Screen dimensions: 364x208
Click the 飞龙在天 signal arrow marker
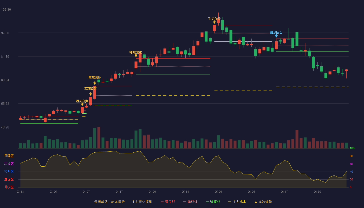tap(214, 22)
